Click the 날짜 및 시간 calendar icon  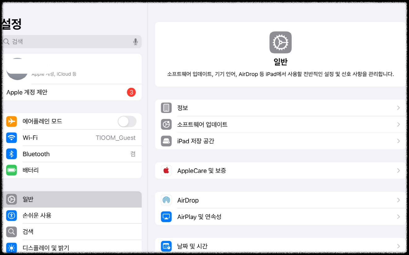point(166,246)
